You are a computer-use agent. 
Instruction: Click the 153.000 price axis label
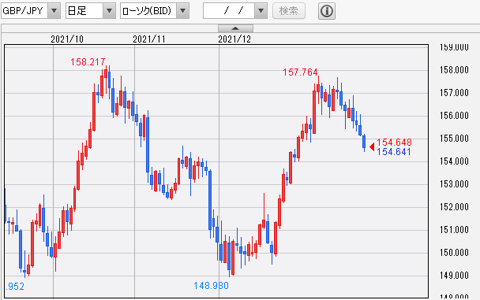click(x=454, y=184)
